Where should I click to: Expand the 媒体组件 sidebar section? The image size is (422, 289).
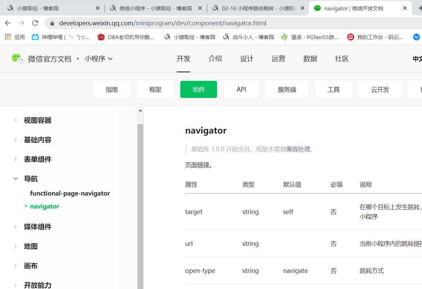coord(33,227)
